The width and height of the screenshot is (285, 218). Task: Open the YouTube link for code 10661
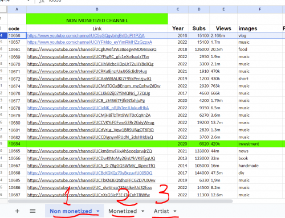point(92,50)
